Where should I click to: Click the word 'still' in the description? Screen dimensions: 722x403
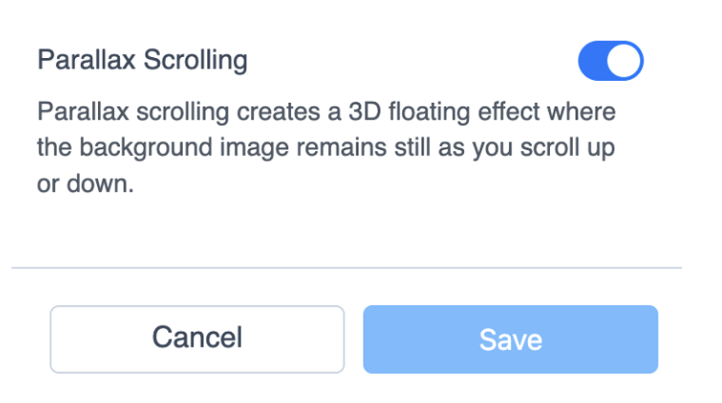[x=412, y=148]
